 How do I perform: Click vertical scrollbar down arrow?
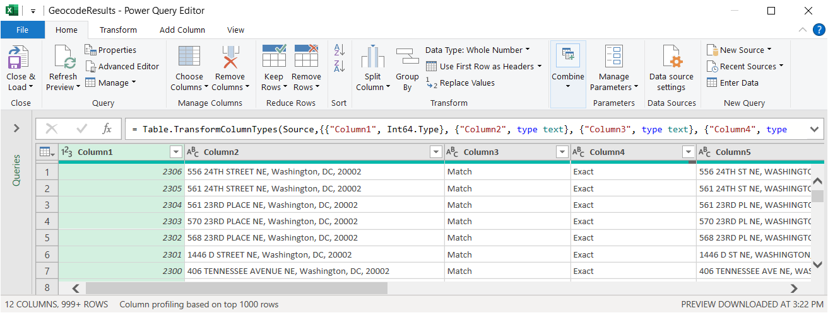tap(817, 265)
